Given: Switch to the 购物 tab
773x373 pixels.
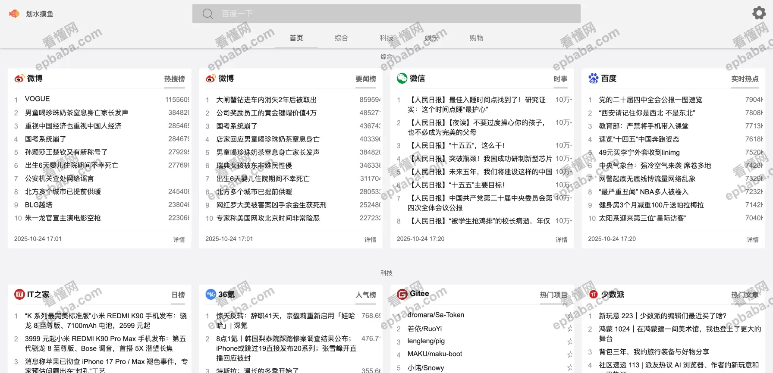Looking at the screenshot, I should coord(476,38).
